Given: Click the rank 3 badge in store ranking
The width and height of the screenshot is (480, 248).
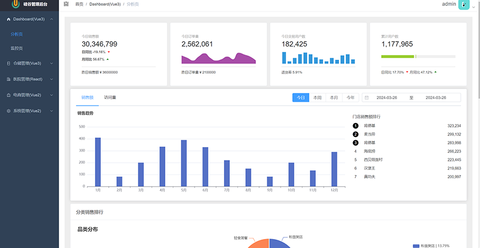Looking at the screenshot, I should (x=355, y=143).
